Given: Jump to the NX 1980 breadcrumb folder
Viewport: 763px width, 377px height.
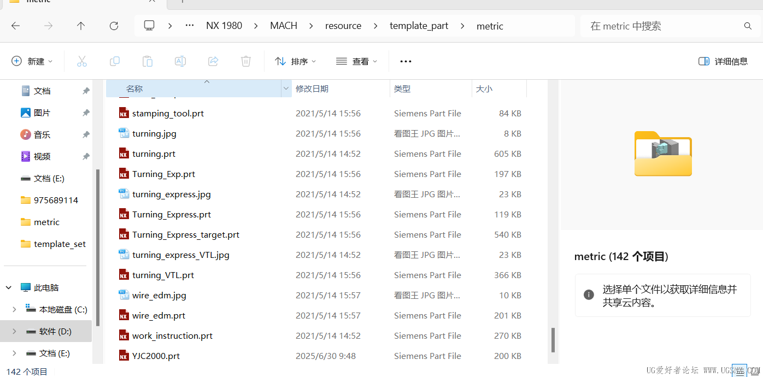Looking at the screenshot, I should (224, 26).
